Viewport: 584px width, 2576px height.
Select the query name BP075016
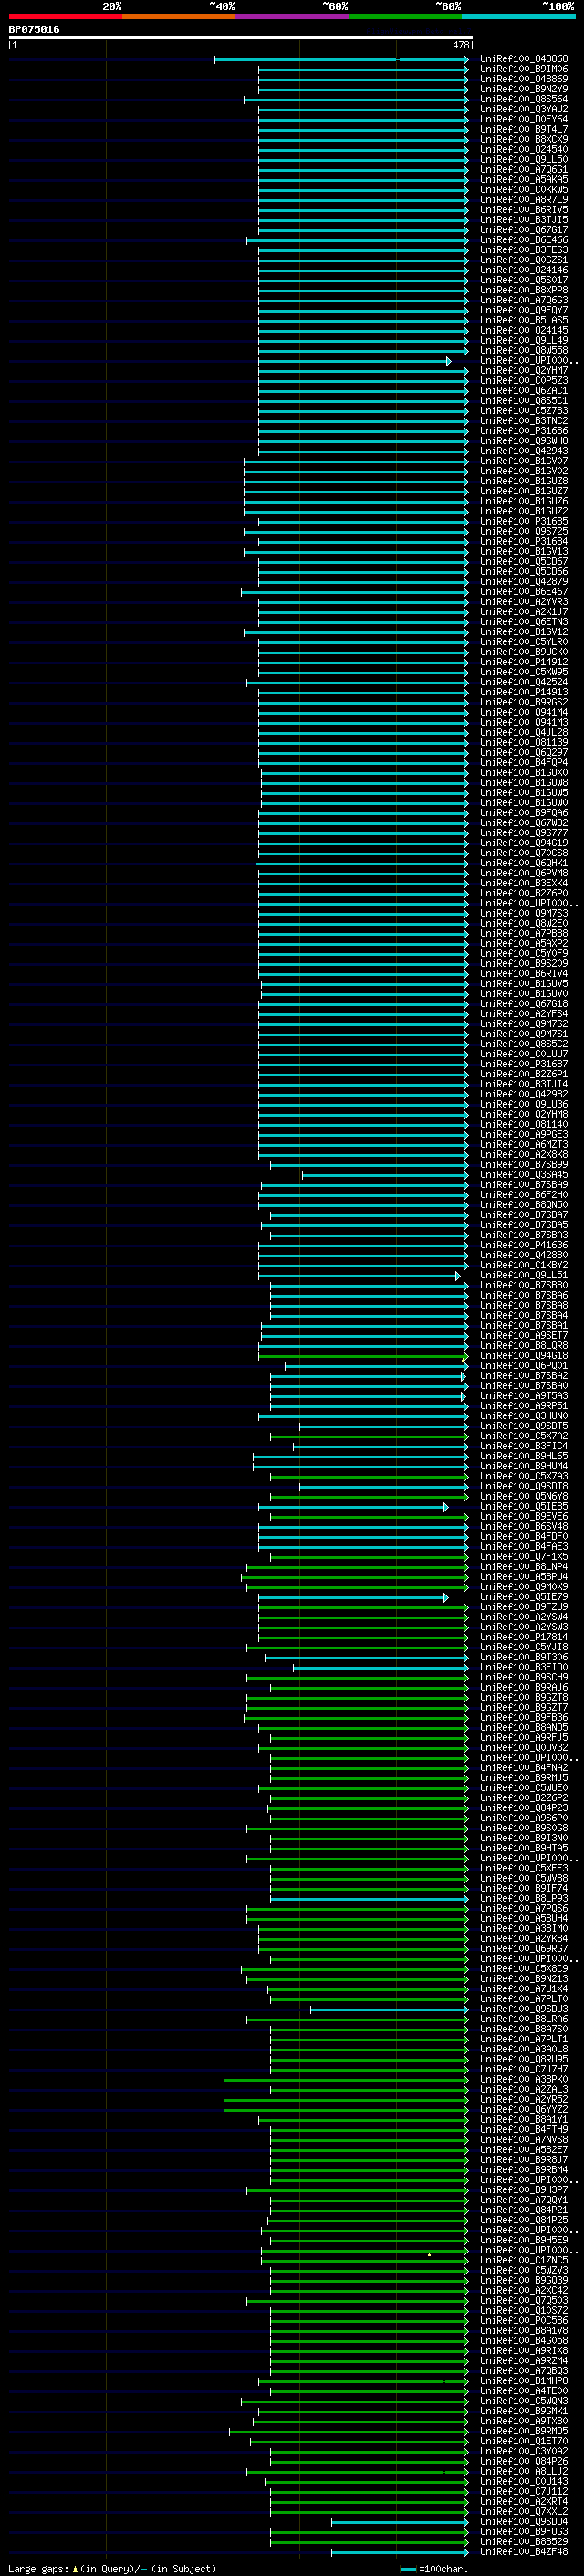pyautogui.click(x=34, y=29)
